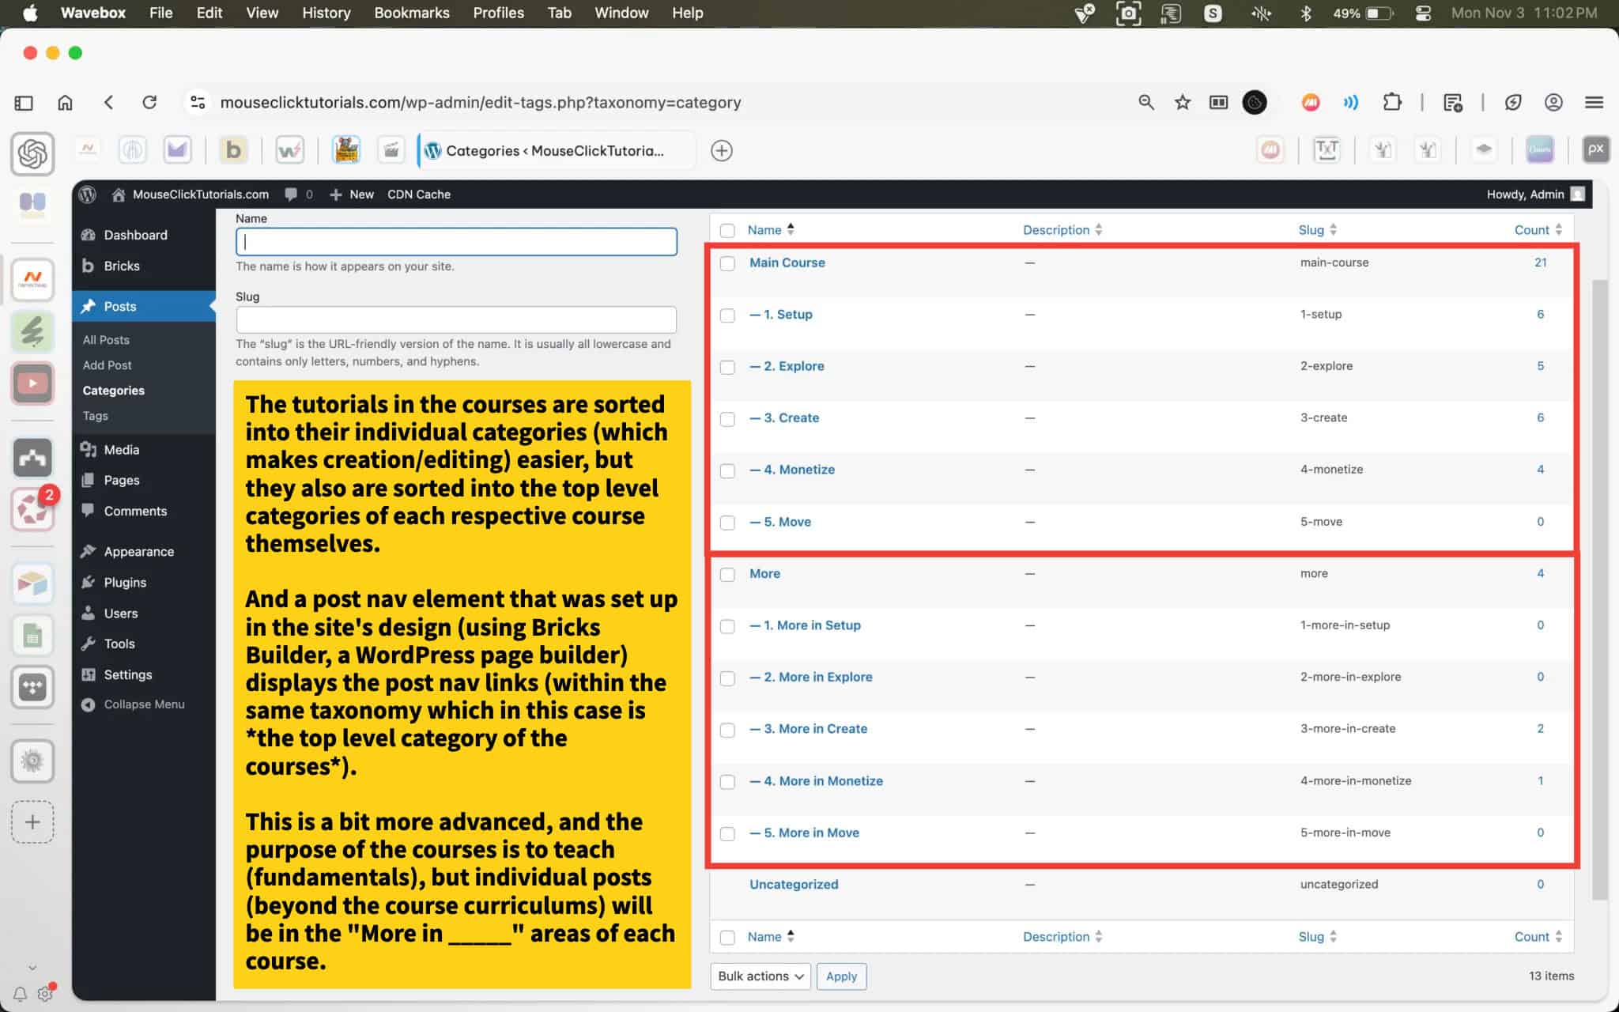This screenshot has width=1619, height=1012.
Task: Open the Bookmarks menu in menu bar
Action: (x=411, y=13)
